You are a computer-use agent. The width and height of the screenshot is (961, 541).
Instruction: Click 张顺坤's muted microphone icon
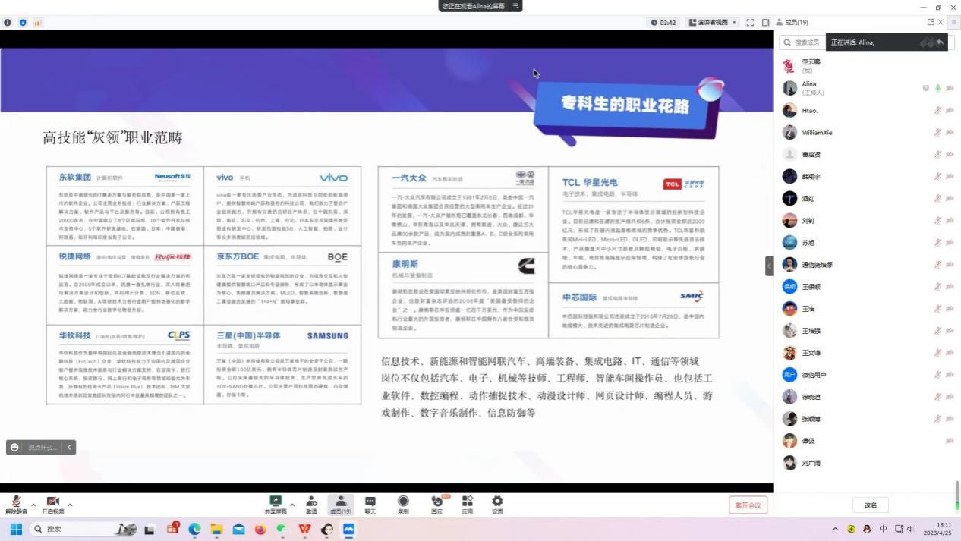pos(938,419)
